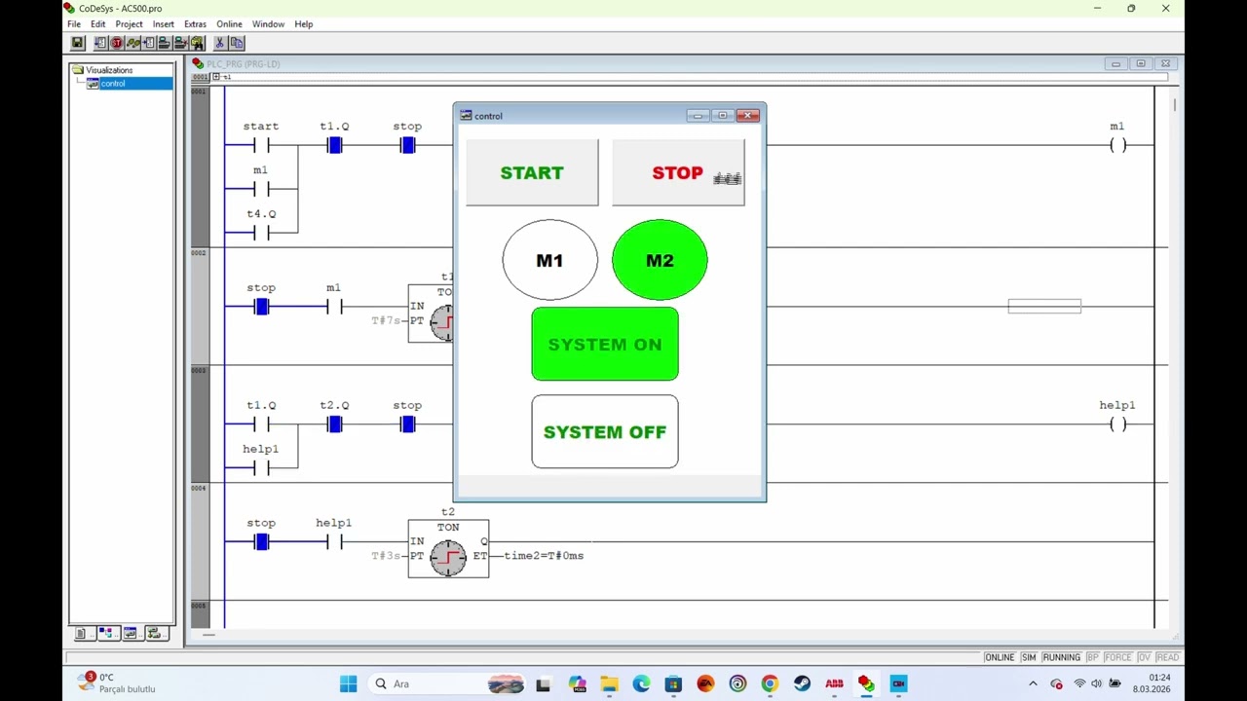The image size is (1247, 701).
Task: Click the t1.Q contact in network 0001
Action: click(334, 145)
